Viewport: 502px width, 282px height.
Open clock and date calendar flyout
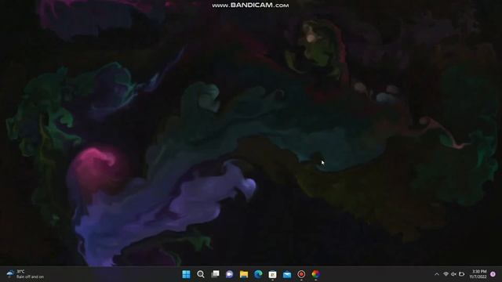tap(478, 274)
